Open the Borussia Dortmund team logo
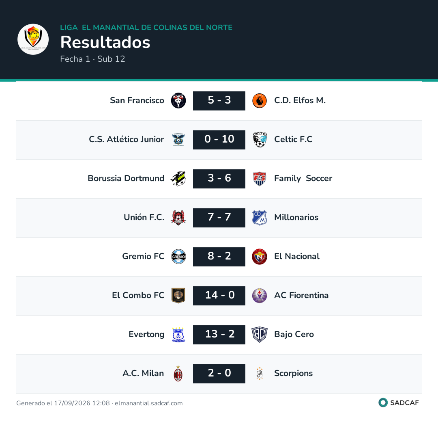This screenshot has width=438, height=424. point(178,178)
